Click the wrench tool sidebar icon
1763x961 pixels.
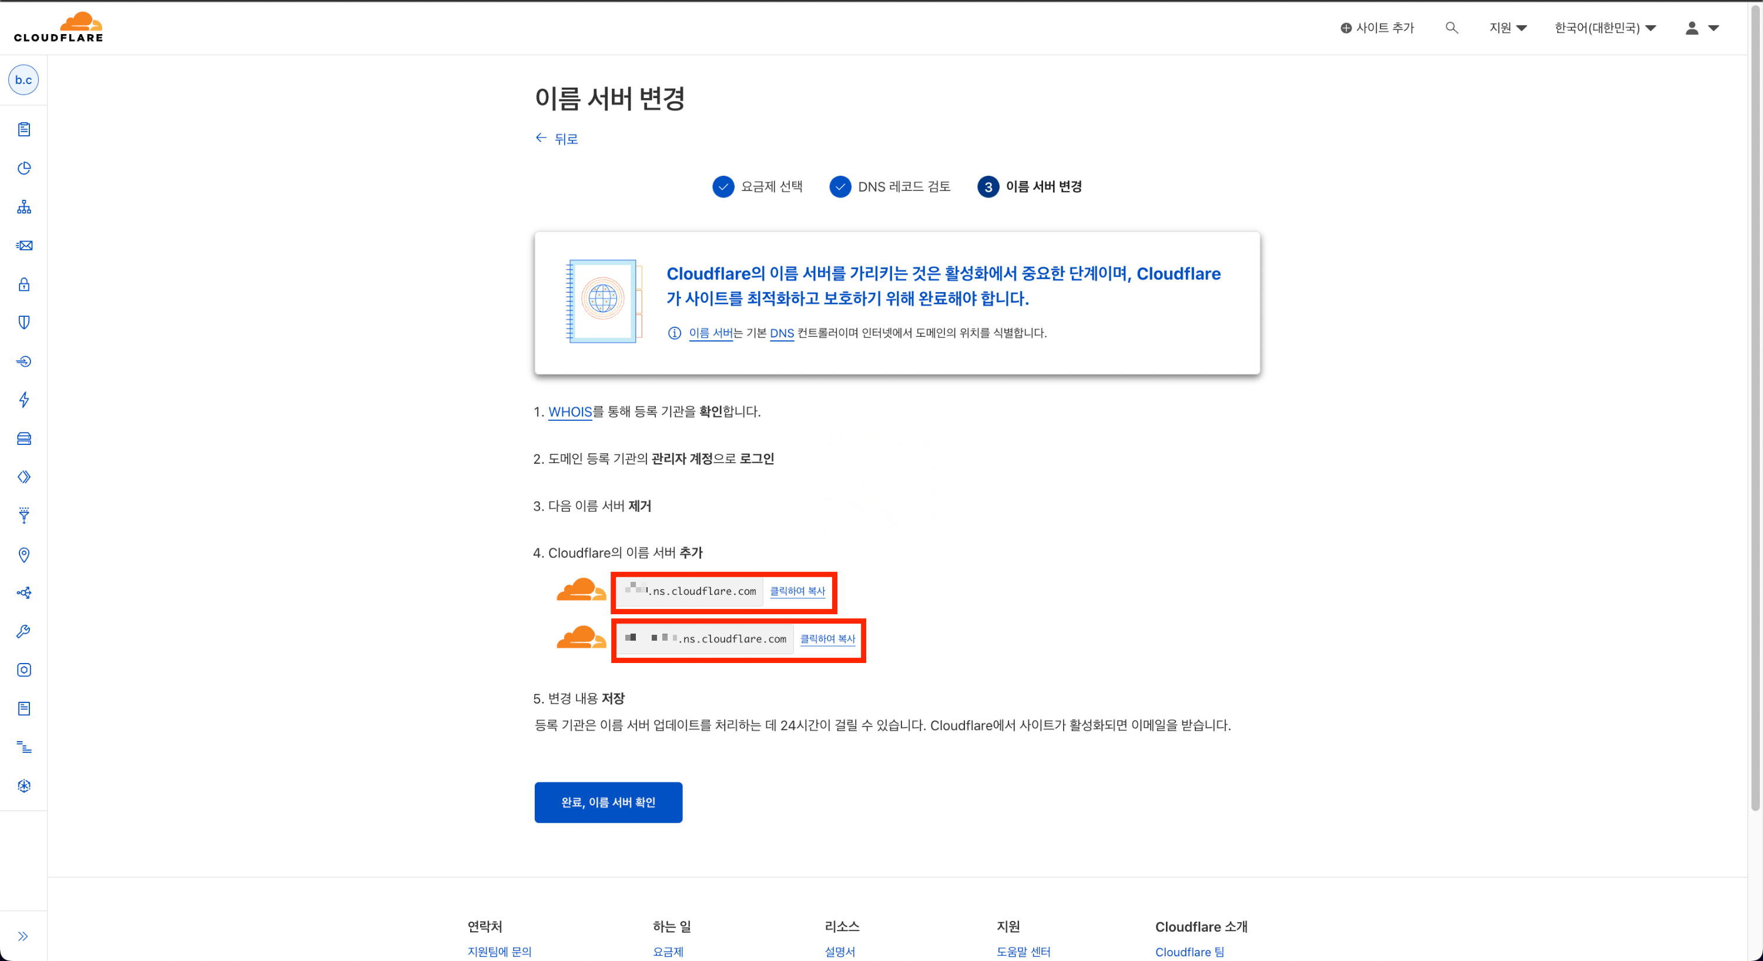24,631
